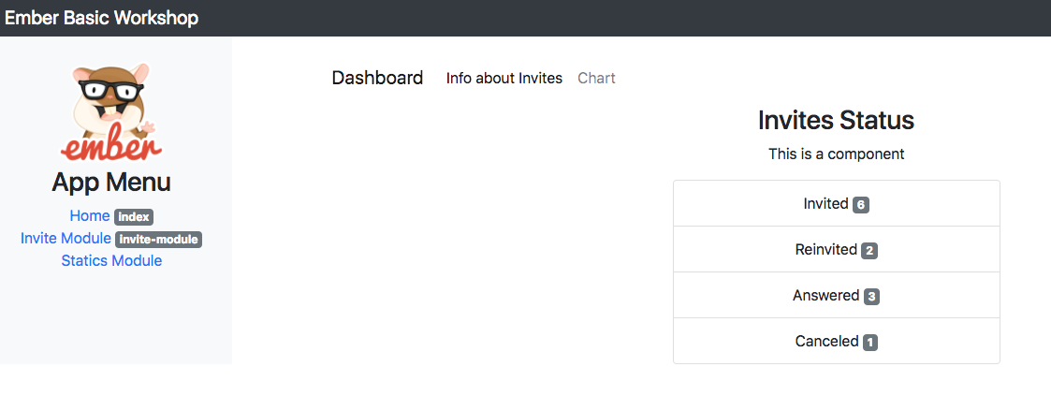
Task: Click the Reinvited count badge 2
Action: click(x=869, y=251)
